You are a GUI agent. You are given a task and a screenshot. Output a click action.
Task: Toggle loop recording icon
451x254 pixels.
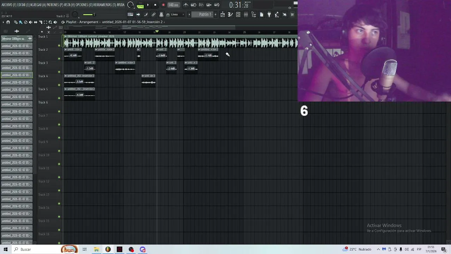click(217, 5)
